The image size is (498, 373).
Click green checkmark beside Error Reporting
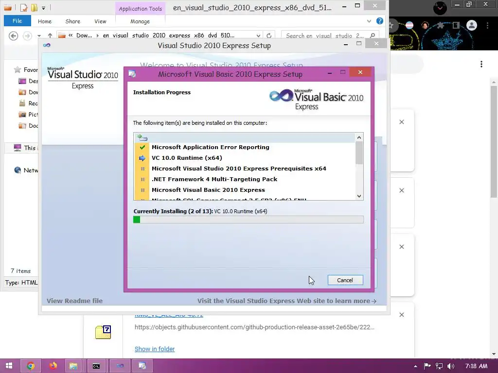142,147
